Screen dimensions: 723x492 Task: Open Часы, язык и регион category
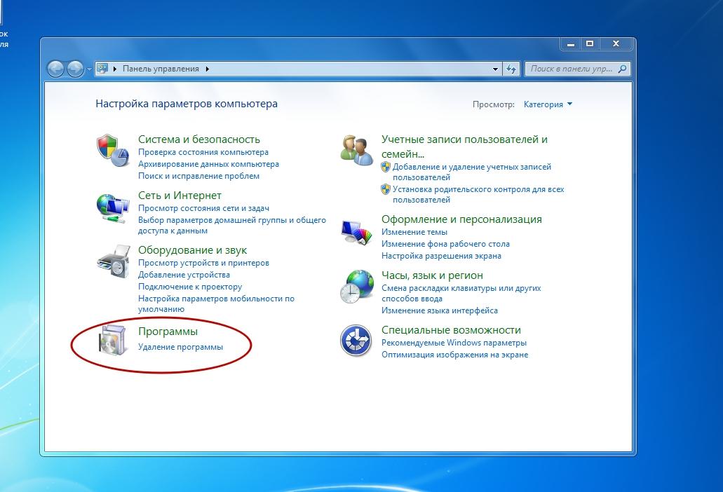(x=432, y=275)
